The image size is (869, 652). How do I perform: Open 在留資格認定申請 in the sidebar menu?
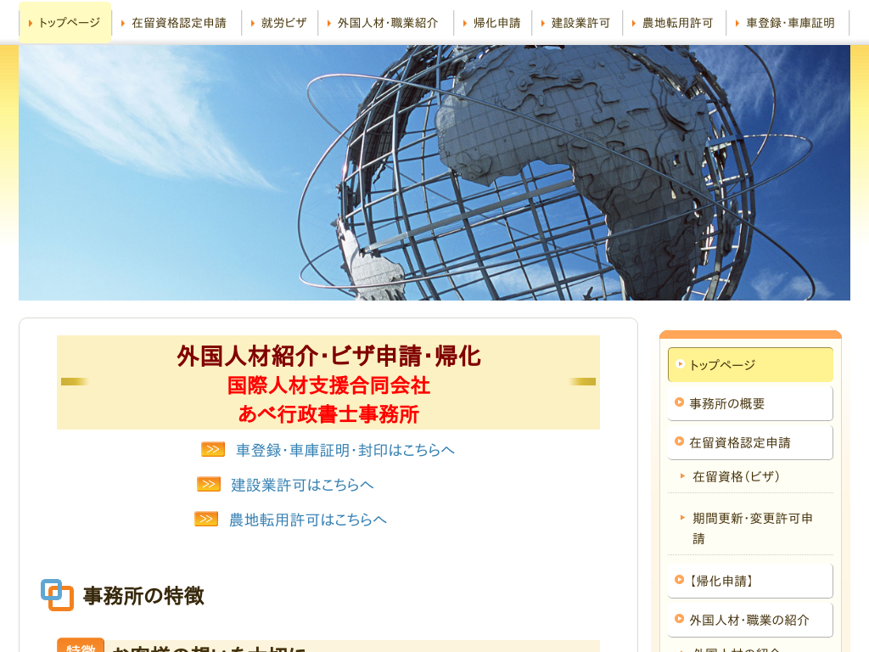[750, 442]
